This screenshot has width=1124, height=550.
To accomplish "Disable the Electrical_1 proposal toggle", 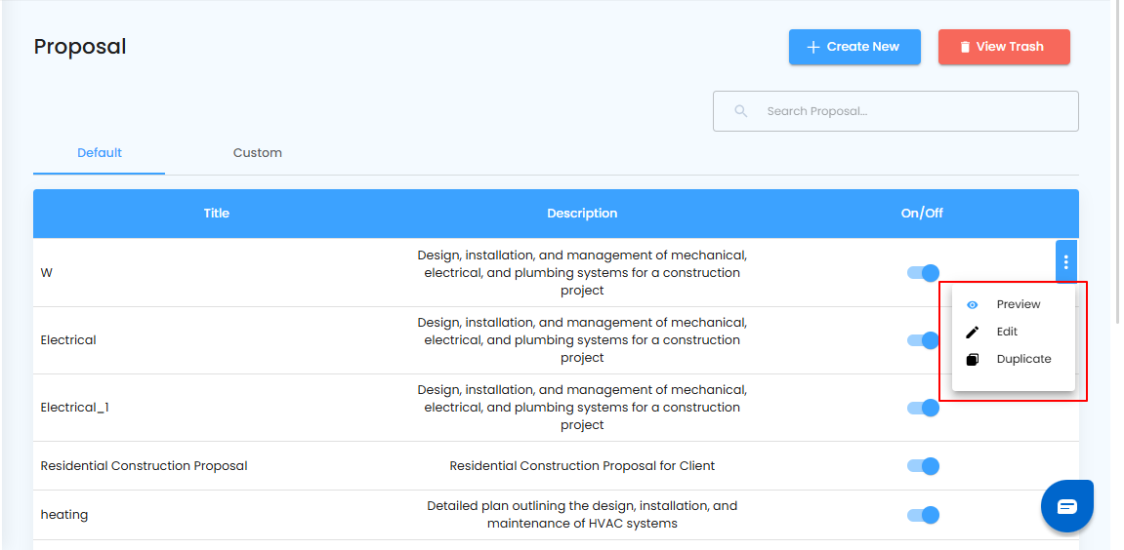I will (923, 408).
